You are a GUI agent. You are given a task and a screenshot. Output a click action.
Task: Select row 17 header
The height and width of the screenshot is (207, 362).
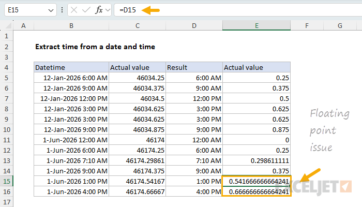click(6, 202)
